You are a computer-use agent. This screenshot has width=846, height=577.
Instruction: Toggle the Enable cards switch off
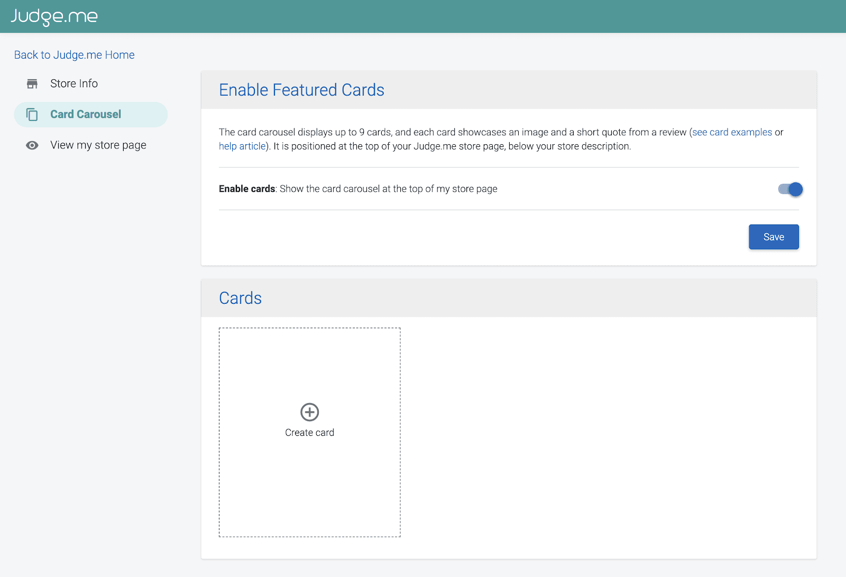click(x=790, y=189)
